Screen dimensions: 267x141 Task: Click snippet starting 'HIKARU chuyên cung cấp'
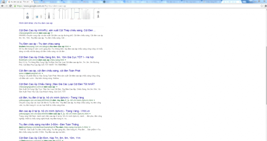(61, 37)
